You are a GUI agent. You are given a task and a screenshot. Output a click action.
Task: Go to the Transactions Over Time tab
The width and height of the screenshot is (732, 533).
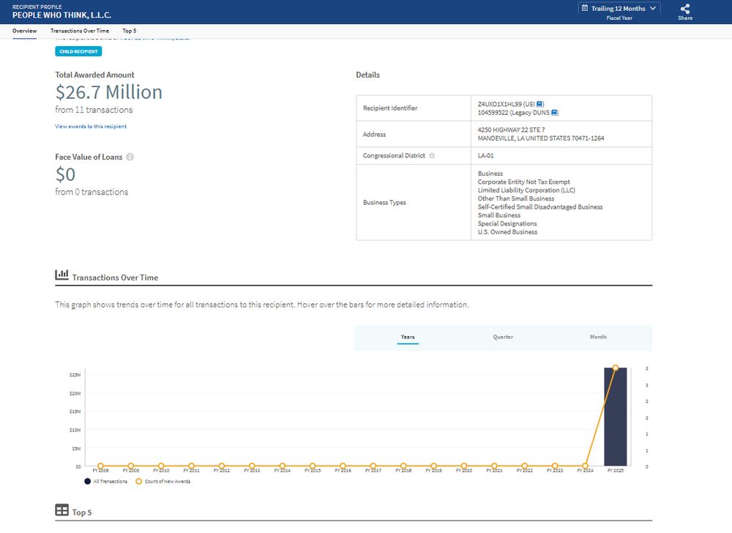(80, 31)
